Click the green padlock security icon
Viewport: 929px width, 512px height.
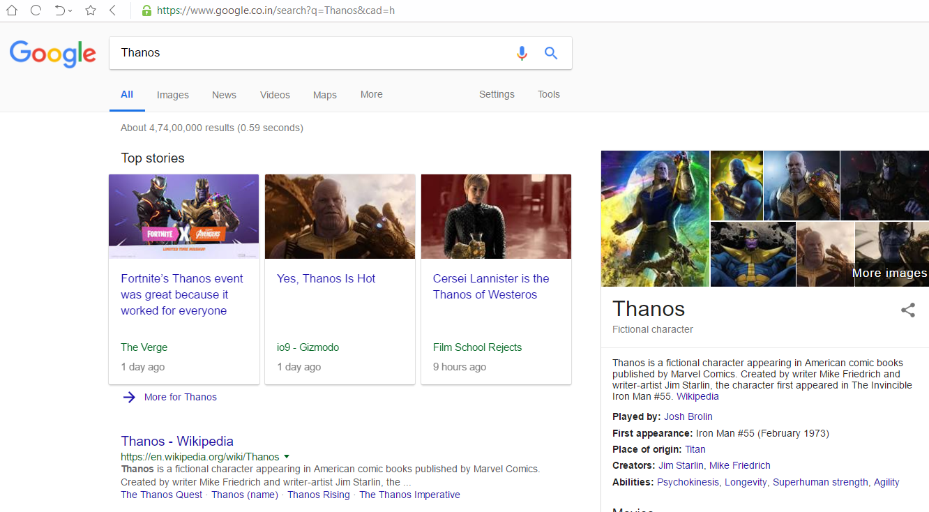[x=146, y=10]
